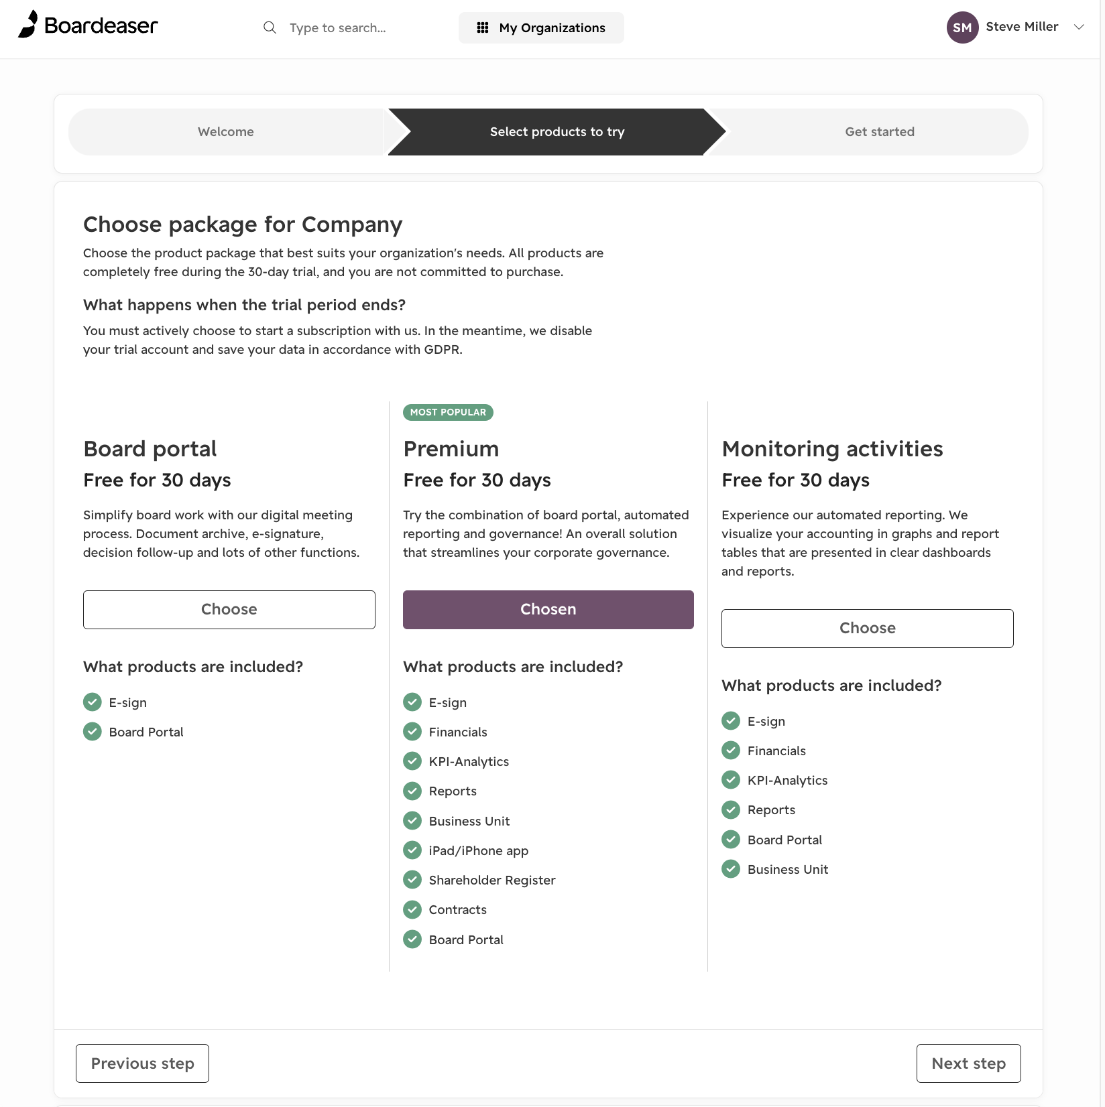This screenshot has height=1107, width=1105.
Task: Open Steve Miller user name menu
Action: click(1022, 27)
